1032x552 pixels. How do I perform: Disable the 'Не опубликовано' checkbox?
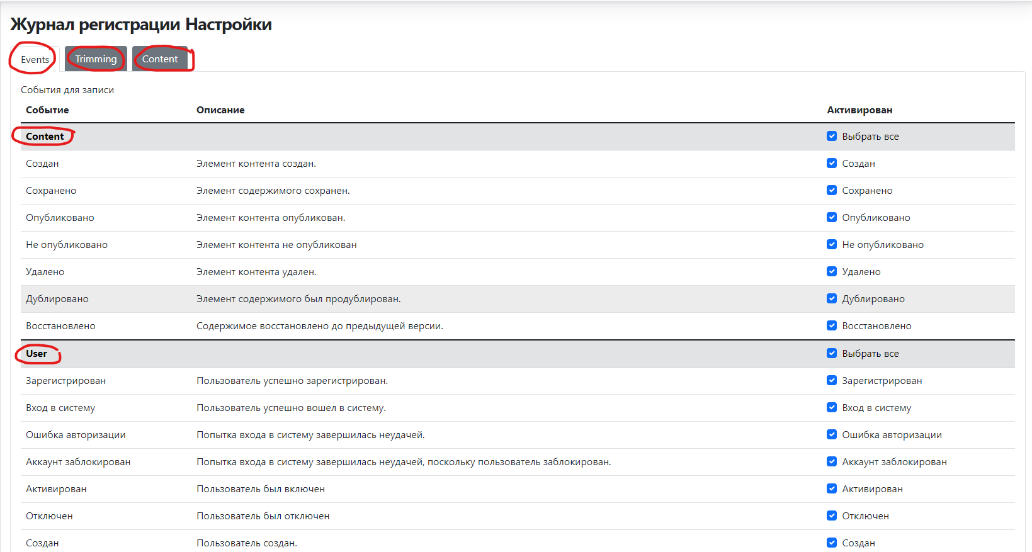point(832,245)
